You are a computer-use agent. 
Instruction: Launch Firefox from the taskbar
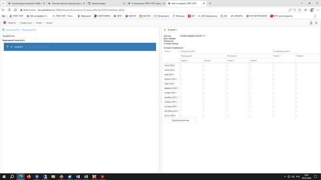pos(29,177)
